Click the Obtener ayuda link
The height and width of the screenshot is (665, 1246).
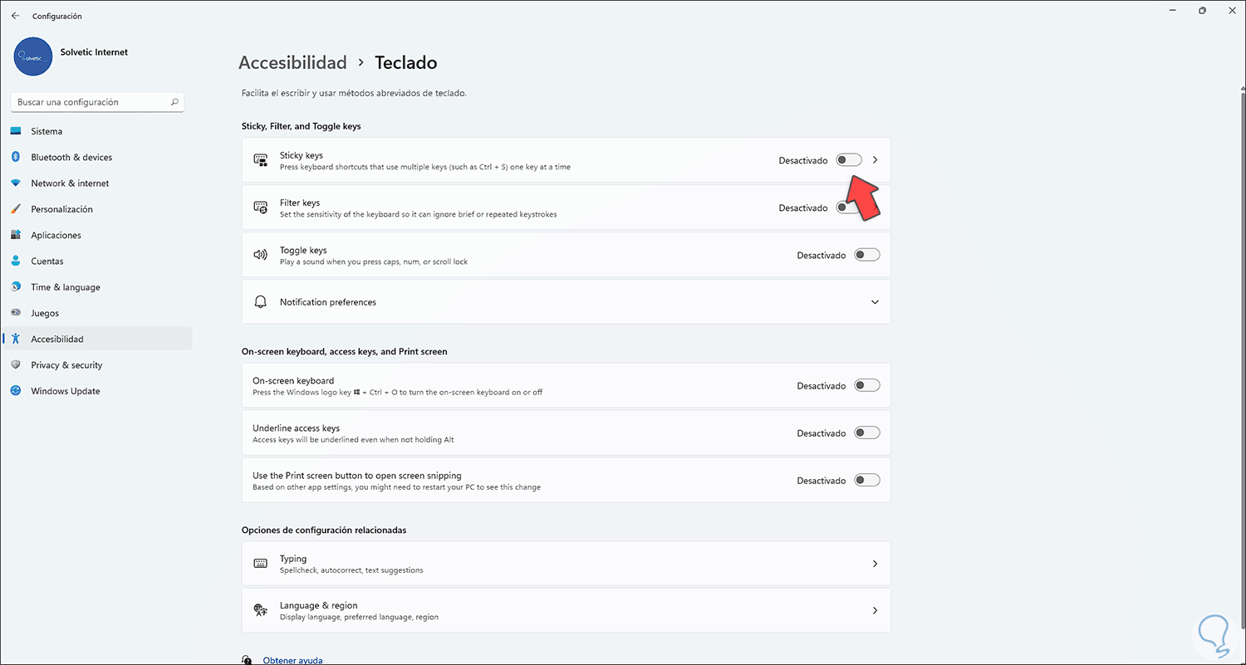point(292,660)
